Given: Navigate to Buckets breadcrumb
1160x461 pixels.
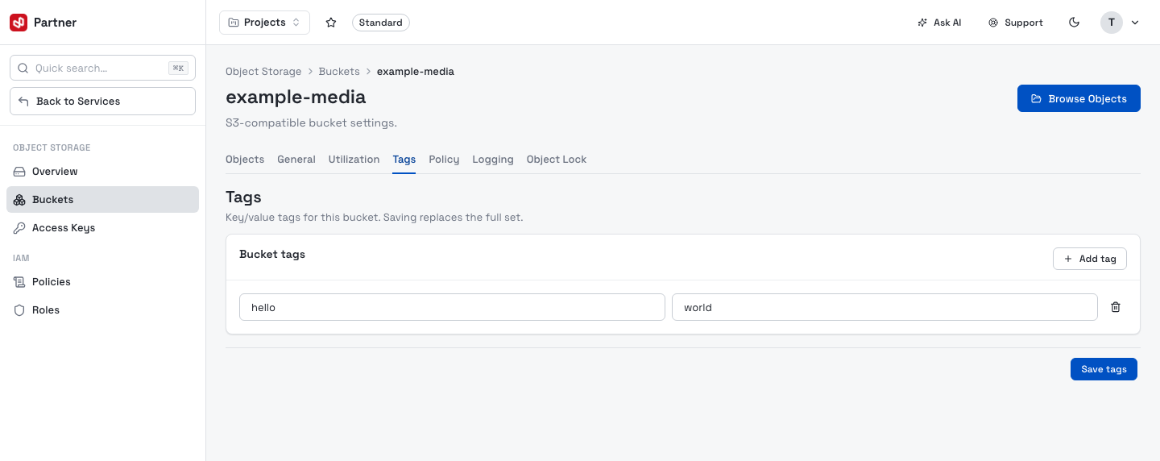Looking at the screenshot, I should [339, 72].
